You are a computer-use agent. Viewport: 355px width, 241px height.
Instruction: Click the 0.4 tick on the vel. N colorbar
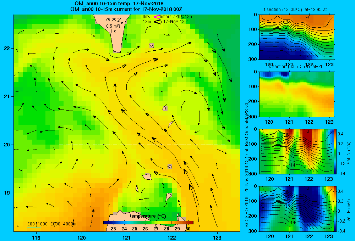click(341, 134)
